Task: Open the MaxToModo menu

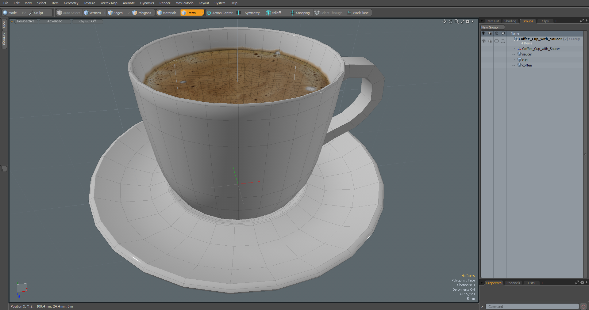Action: point(184,3)
